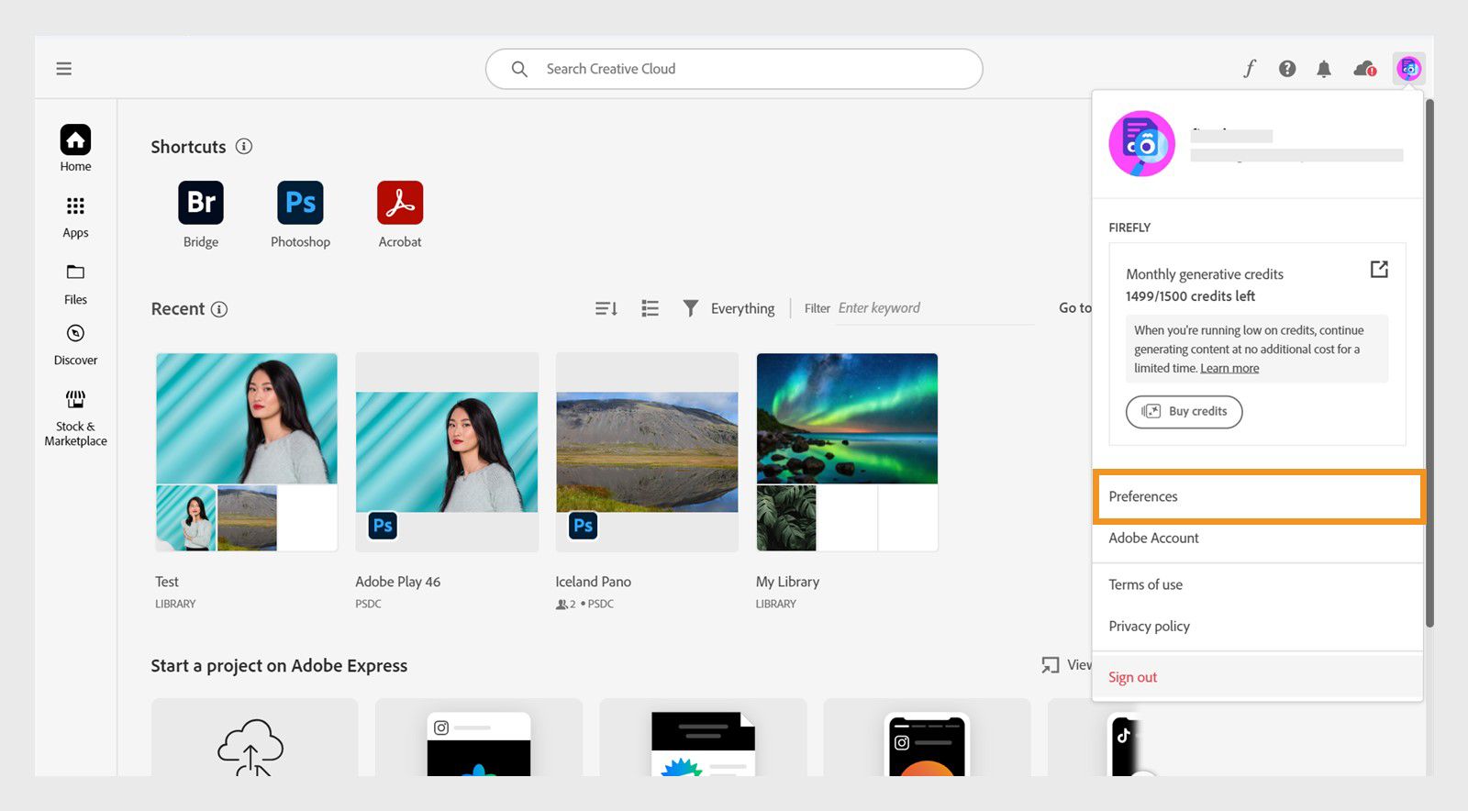1468x811 pixels.
Task: Show Recent info icon
Action: [x=219, y=309]
